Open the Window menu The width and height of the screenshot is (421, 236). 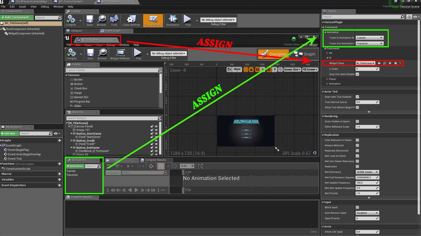click(58, 7)
